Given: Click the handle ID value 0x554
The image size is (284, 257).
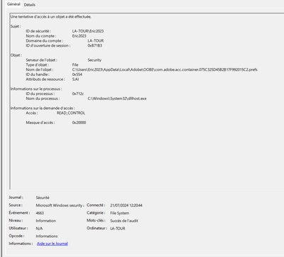Looking at the screenshot, I should click(x=77, y=74).
